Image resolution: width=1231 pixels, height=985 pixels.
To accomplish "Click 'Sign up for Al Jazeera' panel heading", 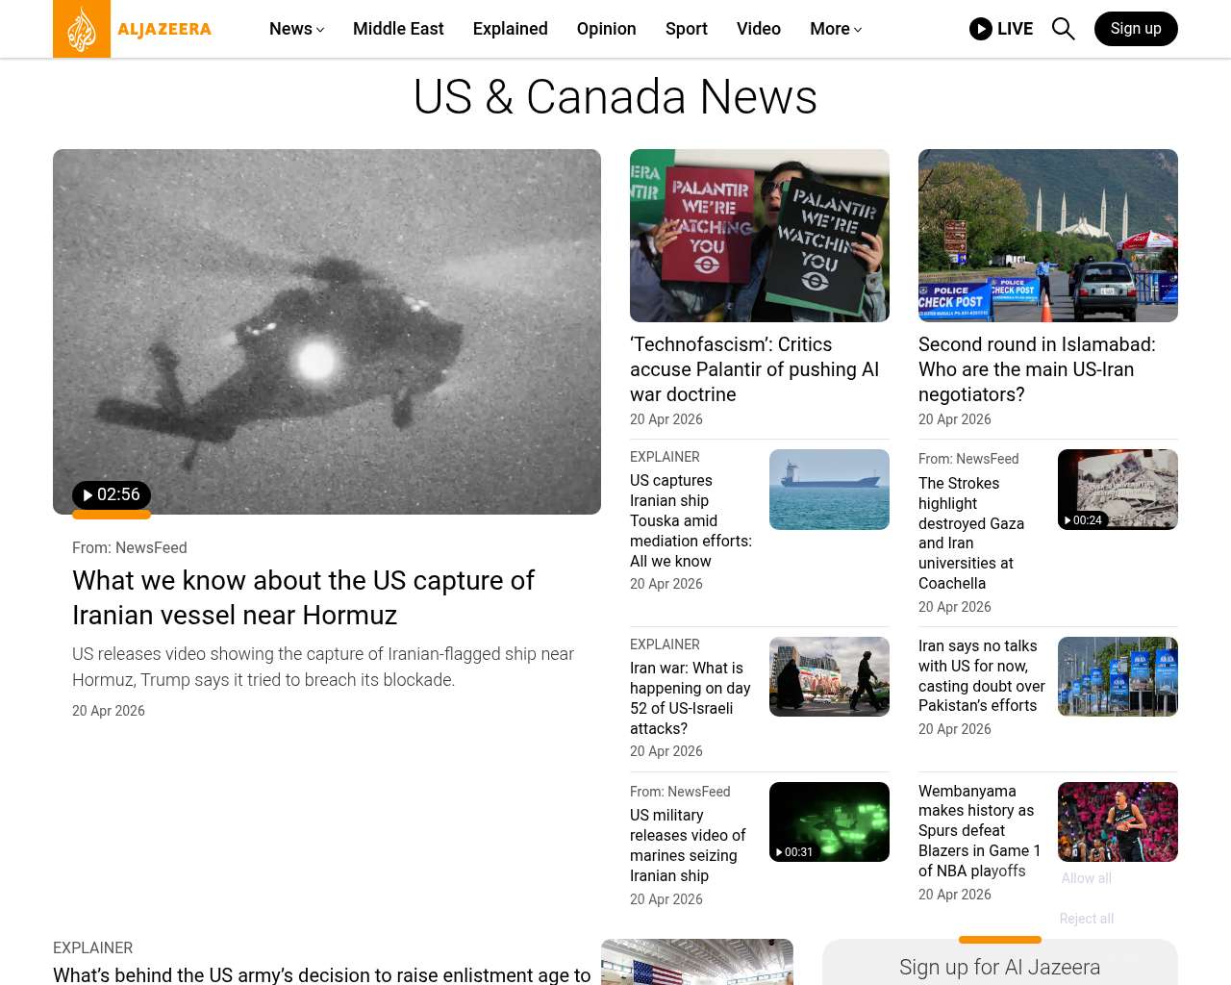I will [x=1000, y=968].
